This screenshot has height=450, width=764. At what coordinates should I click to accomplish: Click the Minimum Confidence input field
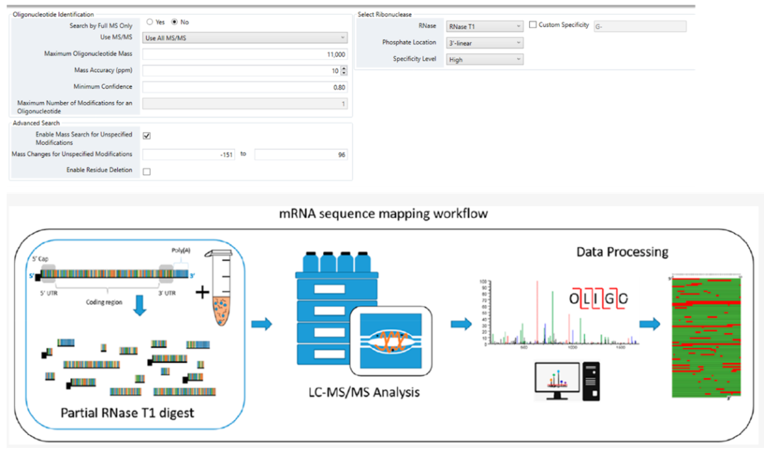click(245, 87)
